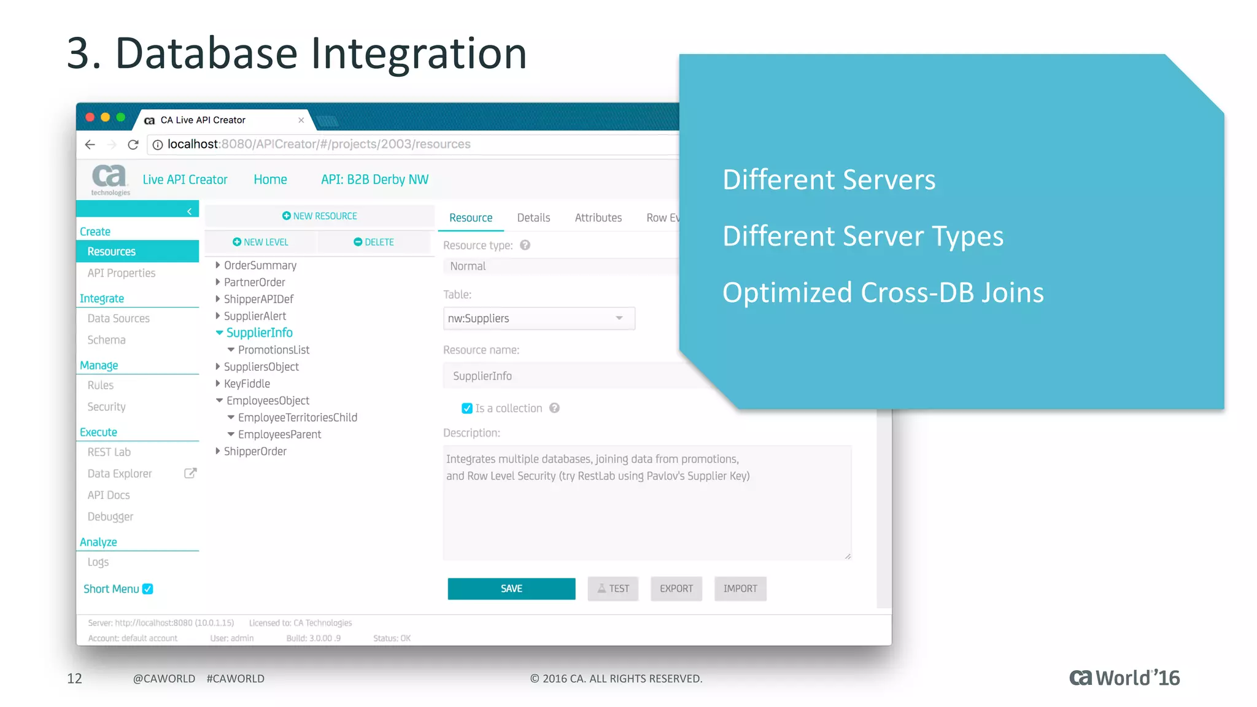
Task: Open Schema in the sidebar
Action: pyautogui.click(x=106, y=340)
